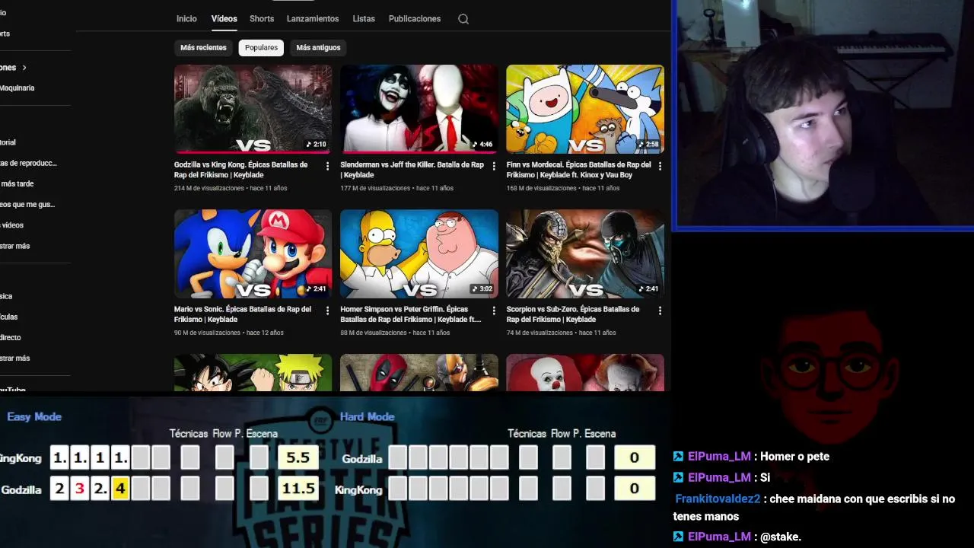
Task: Click the Maquinaria sidebar entry
Action: 17,88
